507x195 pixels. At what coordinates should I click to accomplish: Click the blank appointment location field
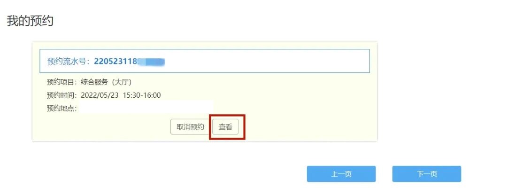pos(146,107)
